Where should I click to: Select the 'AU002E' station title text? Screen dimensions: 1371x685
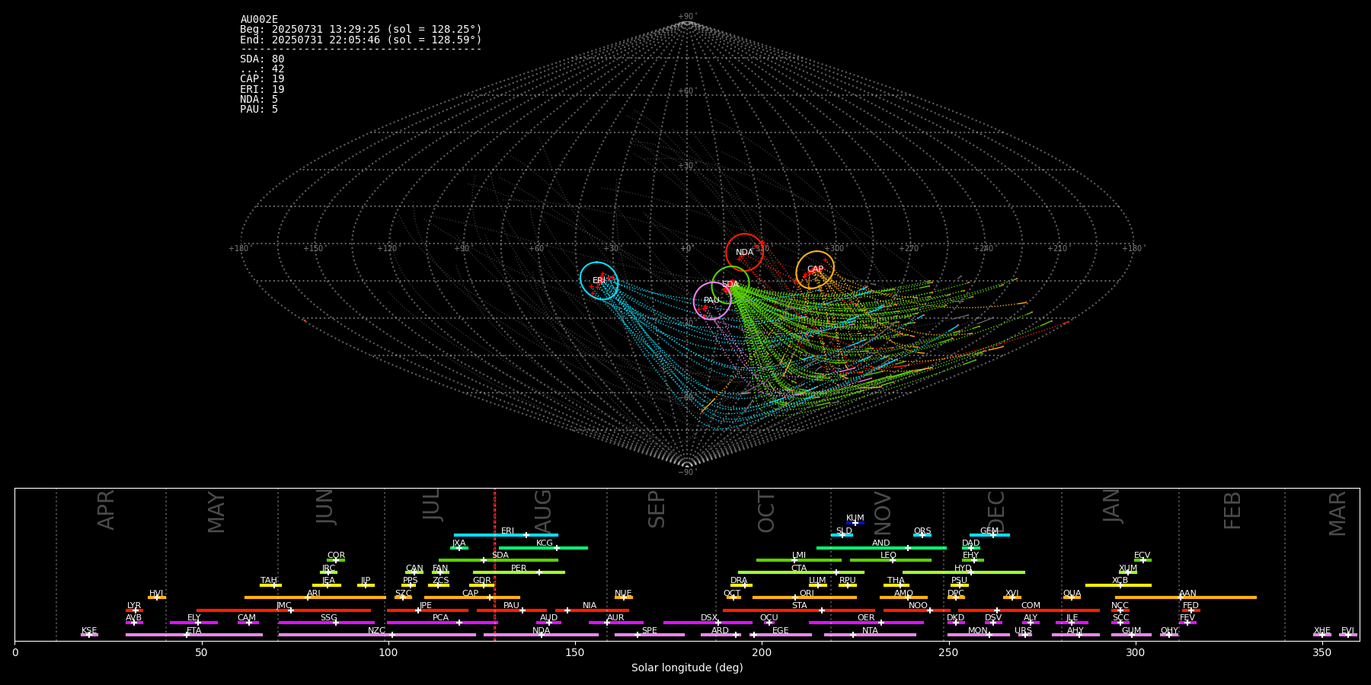pos(259,20)
